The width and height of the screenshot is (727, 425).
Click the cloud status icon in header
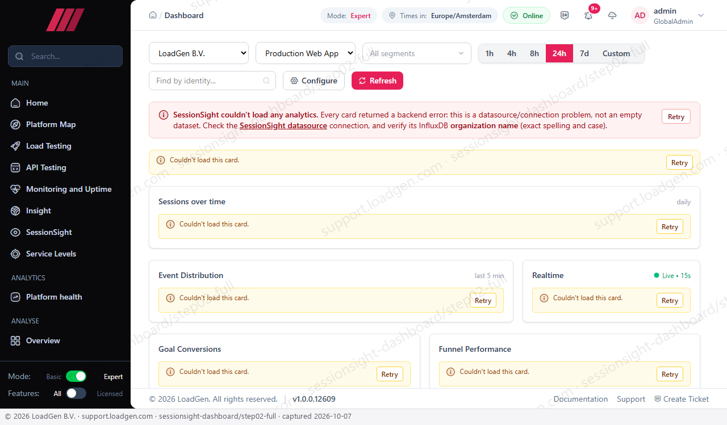612,15
